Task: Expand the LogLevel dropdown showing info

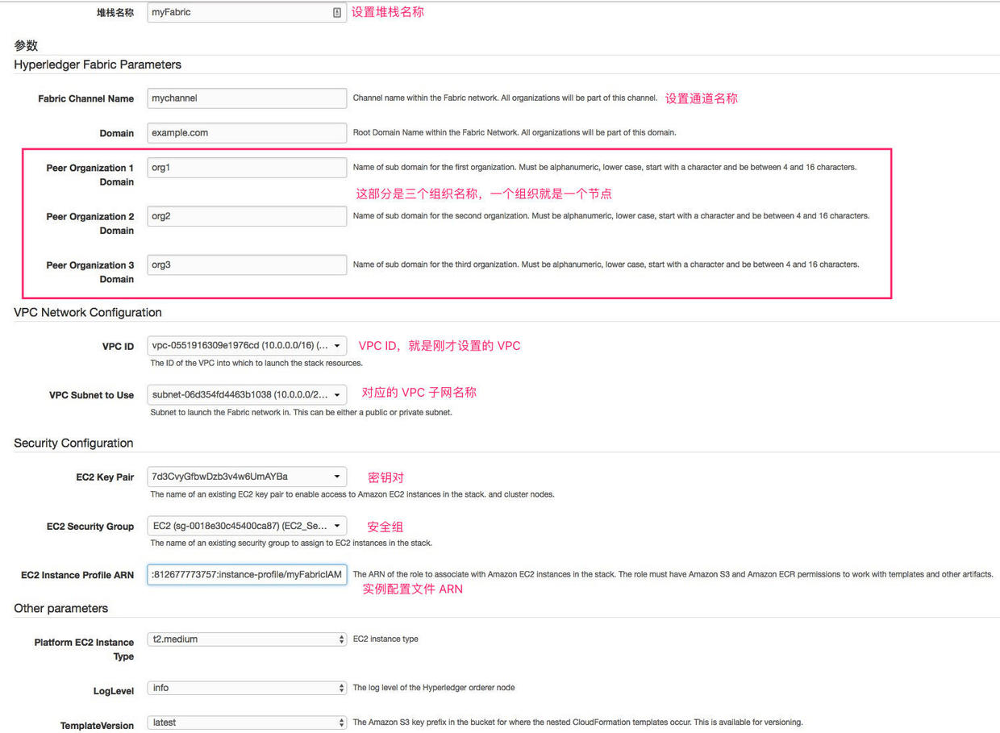Action: 247,688
